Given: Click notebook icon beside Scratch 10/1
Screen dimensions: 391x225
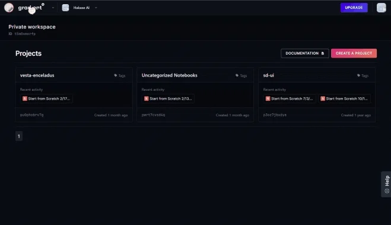Looking at the screenshot, I should click(323, 99).
